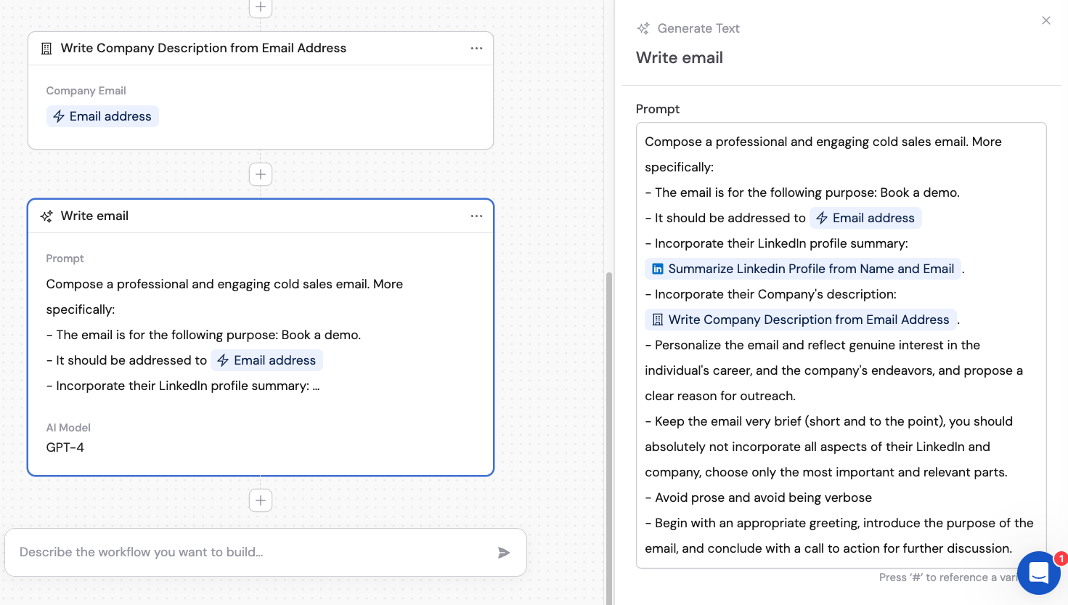The height and width of the screenshot is (605, 1068).
Task: Click the plus icon above the first node
Action: tap(260, 7)
